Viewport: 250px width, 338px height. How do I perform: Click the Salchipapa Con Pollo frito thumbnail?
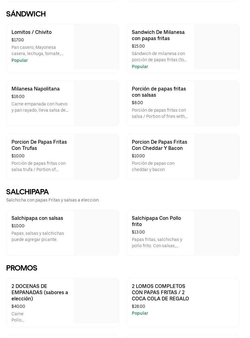click(216, 233)
